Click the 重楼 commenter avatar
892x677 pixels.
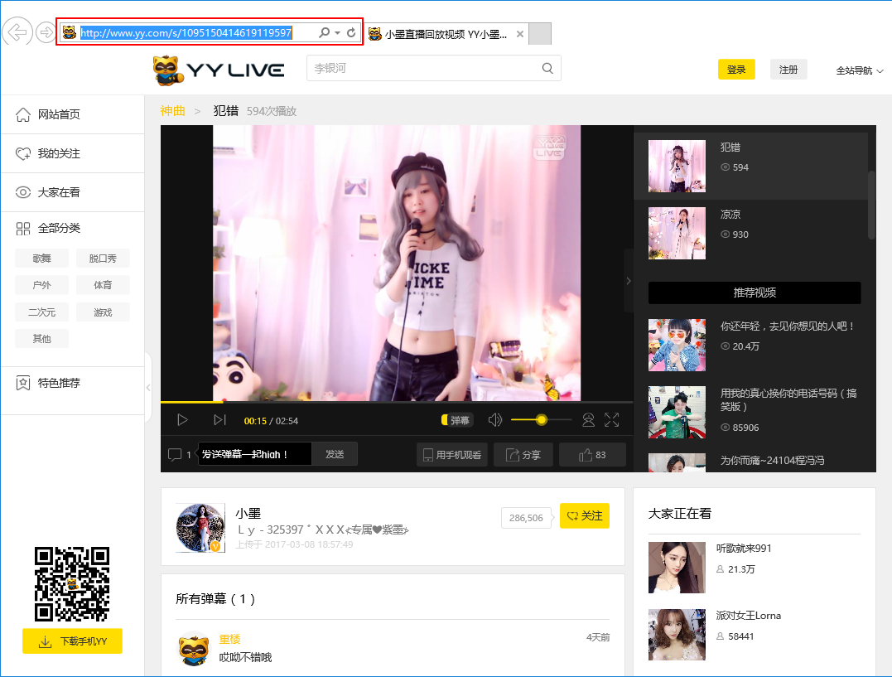(194, 649)
